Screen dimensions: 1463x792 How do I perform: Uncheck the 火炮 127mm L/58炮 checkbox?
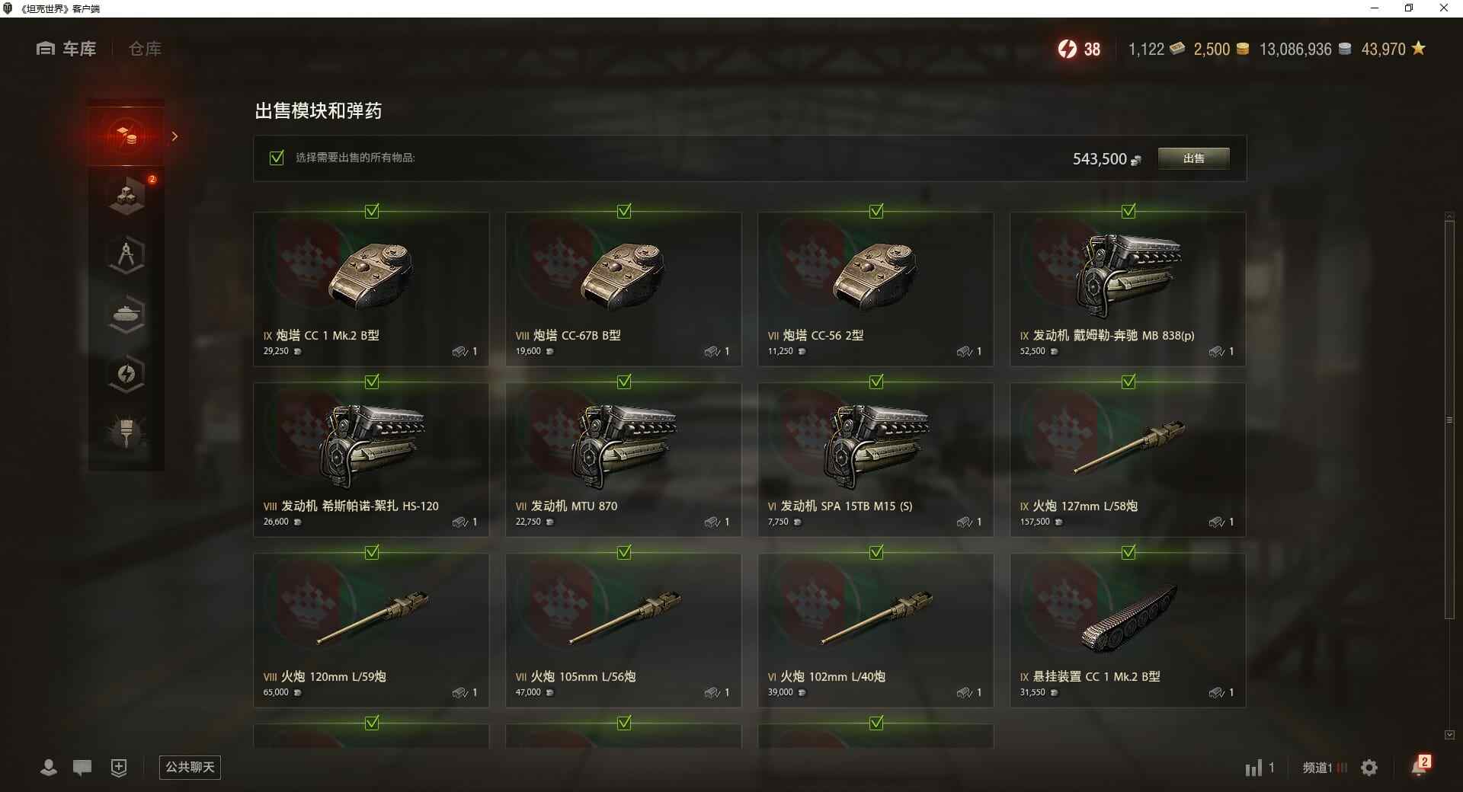click(x=1128, y=382)
